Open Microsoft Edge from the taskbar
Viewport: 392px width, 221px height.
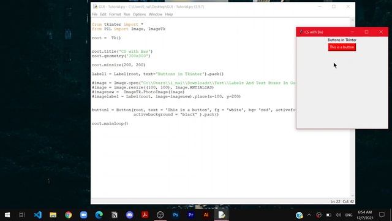(x=99, y=215)
